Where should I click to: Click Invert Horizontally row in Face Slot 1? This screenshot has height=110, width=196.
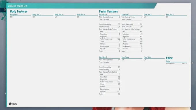tap(110, 24)
